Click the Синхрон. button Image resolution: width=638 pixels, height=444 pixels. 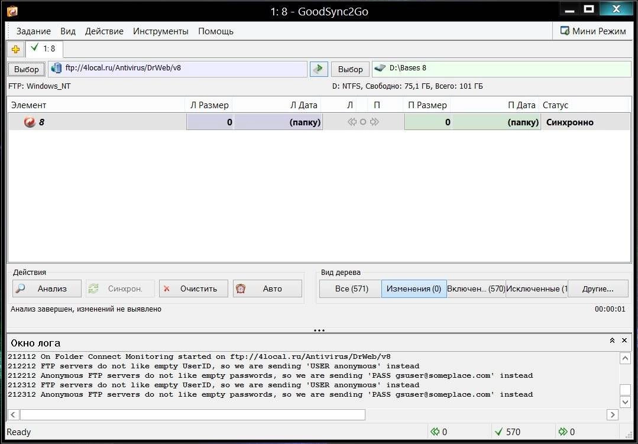point(120,289)
